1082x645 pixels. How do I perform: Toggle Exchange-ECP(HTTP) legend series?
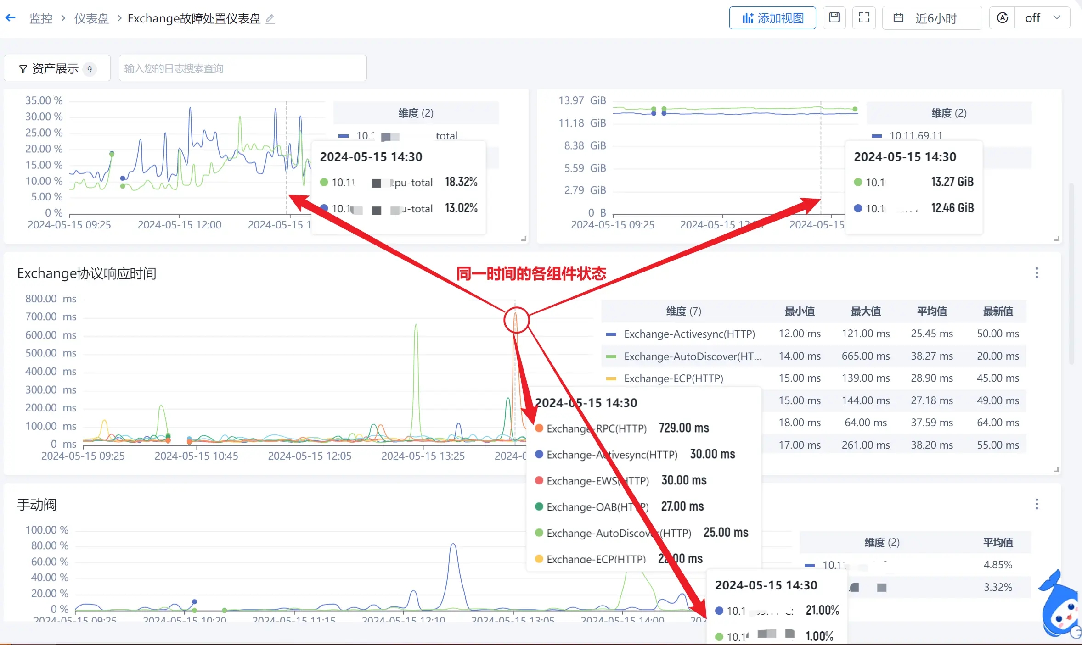click(x=665, y=378)
